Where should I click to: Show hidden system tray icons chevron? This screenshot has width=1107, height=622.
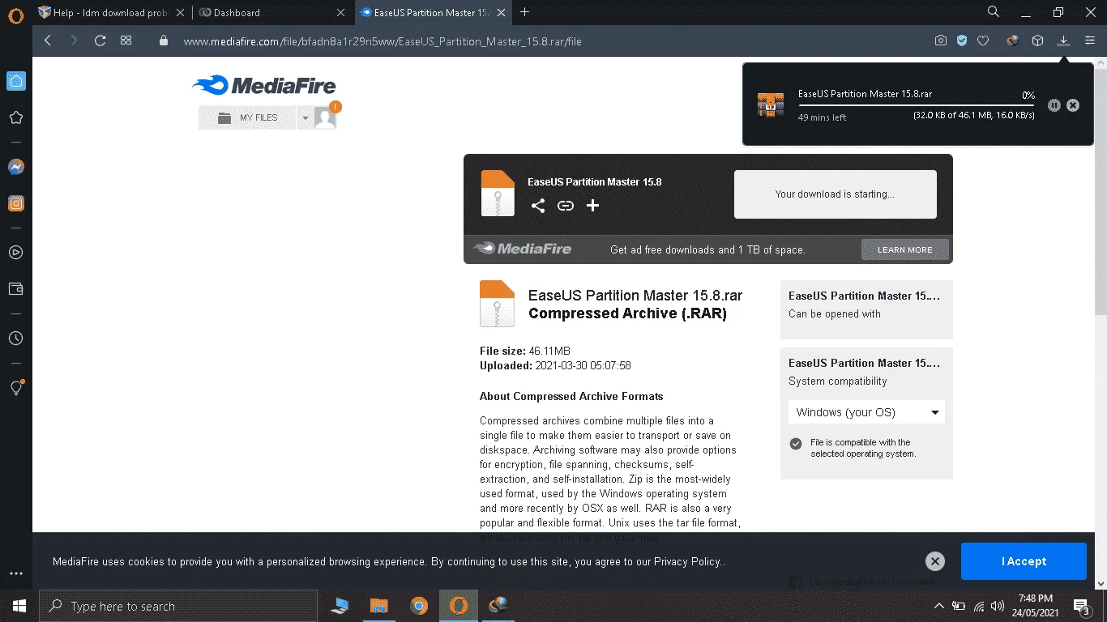pyautogui.click(x=939, y=606)
